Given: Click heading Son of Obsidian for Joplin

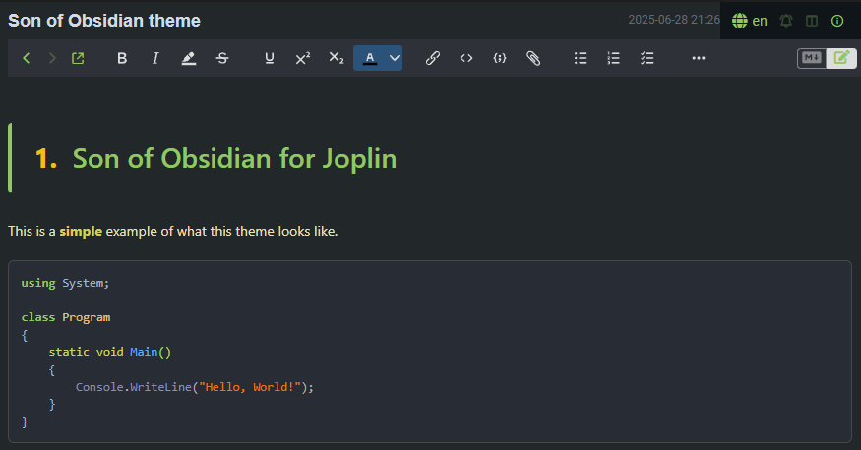Looking at the screenshot, I should click(234, 159).
